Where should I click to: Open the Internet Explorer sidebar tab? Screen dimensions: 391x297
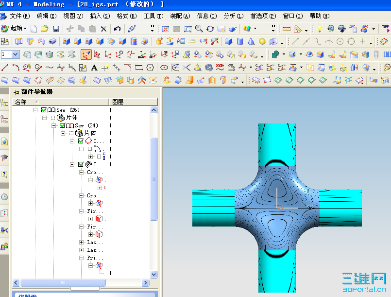click(4, 142)
